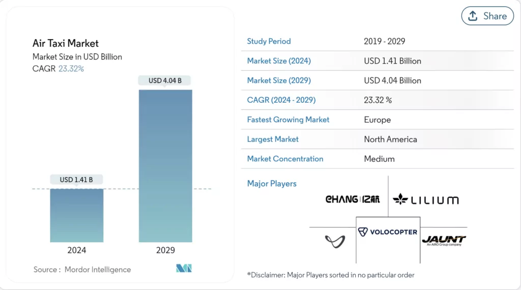Click the Market Concentration label

click(285, 159)
